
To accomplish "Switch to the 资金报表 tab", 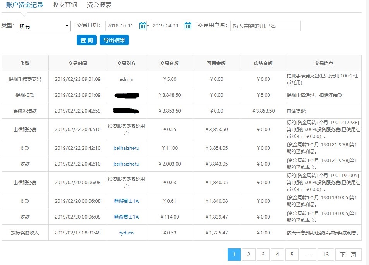I will pyautogui.click(x=99, y=5).
